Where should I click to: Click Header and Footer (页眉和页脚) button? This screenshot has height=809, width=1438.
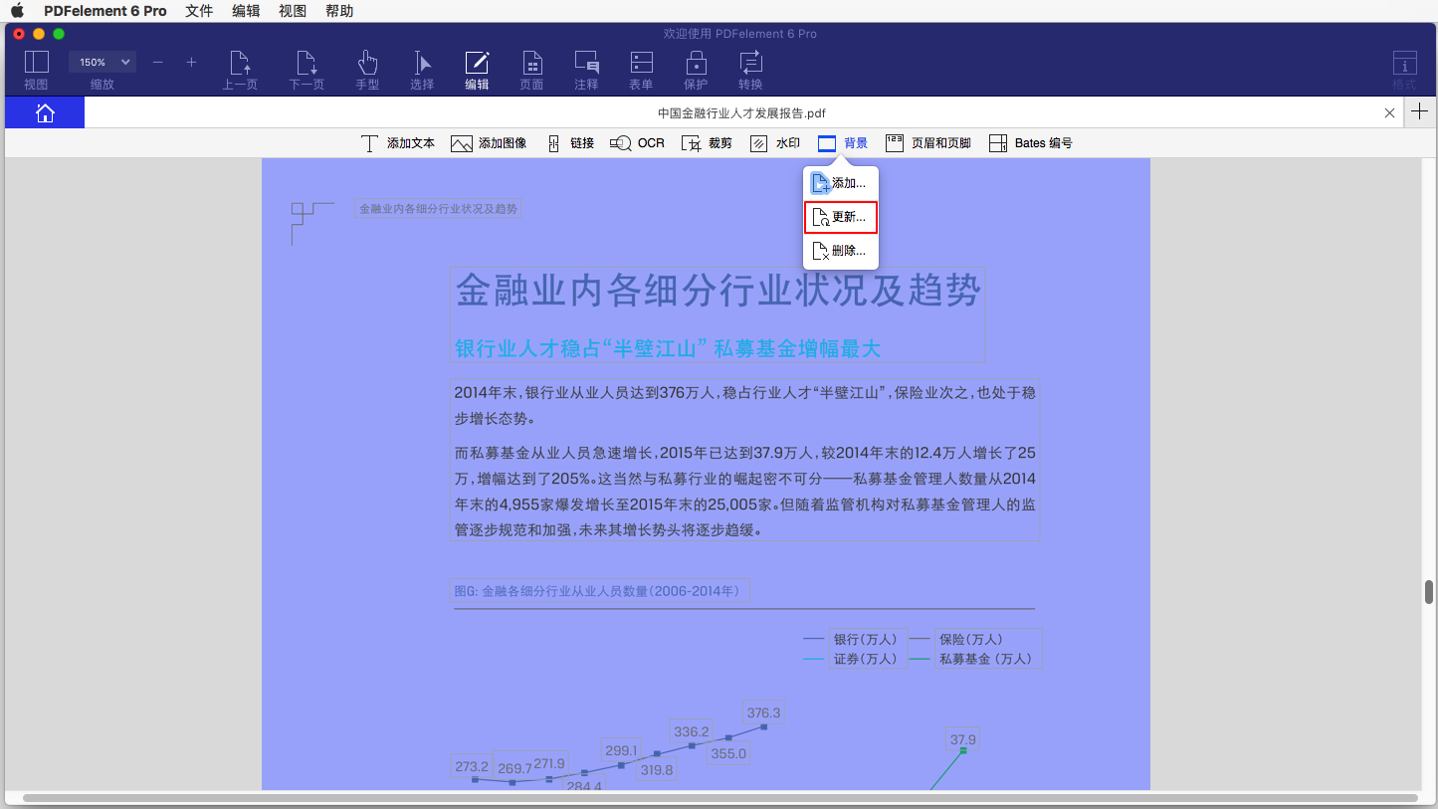928,143
